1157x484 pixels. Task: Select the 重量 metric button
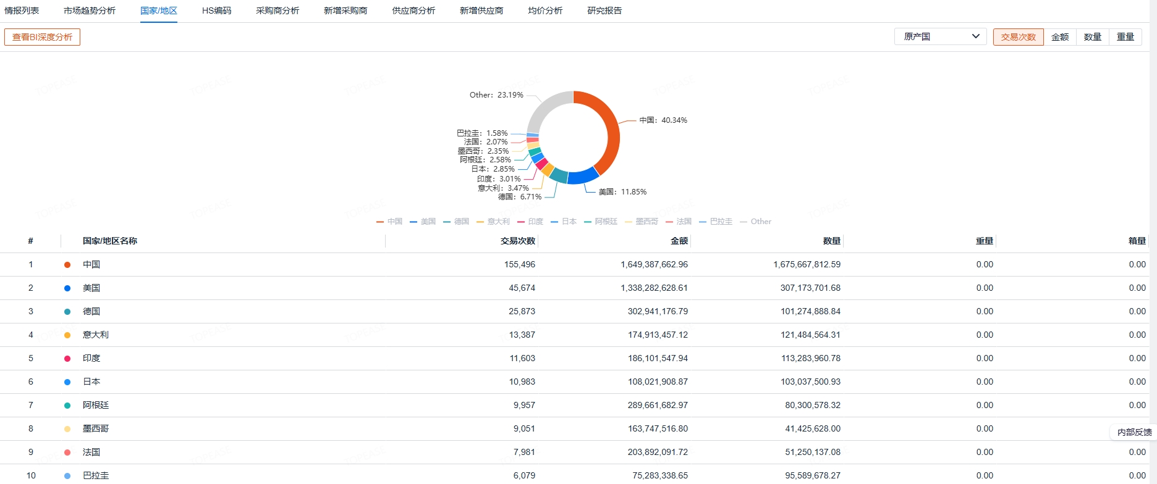[x=1125, y=37]
